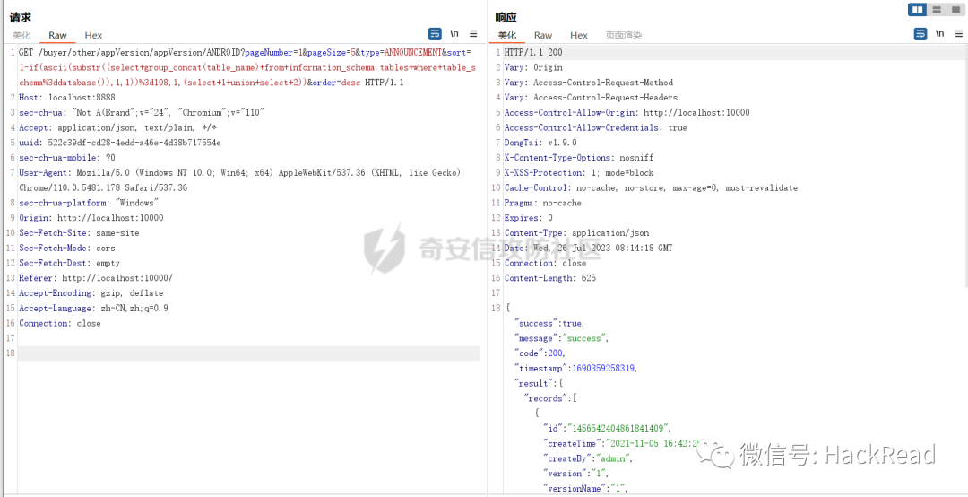Toggle word wrap in response panel
The width and height of the screenshot is (968, 497).
pyautogui.click(x=920, y=34)
